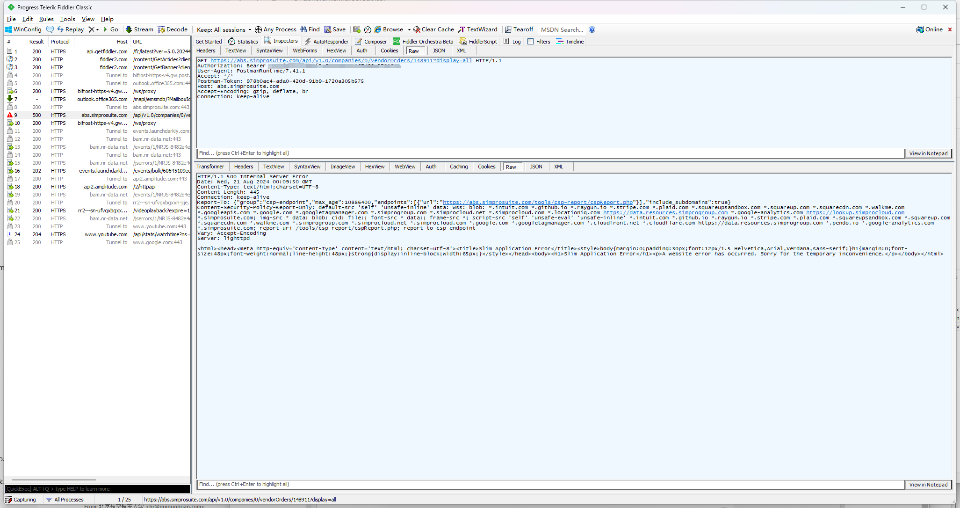Open lookup.simprocloud.com link
This screenshot has height=508, width=960.
click(855, 213)
